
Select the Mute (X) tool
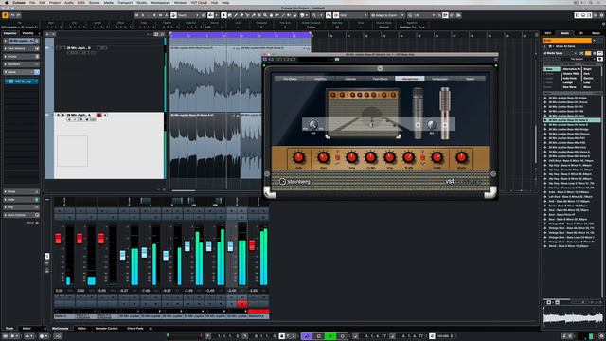coord(259,15)
